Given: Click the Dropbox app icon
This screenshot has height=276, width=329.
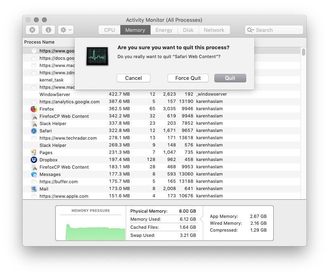Looking at the screenshot, I should [x=34, y=160].
